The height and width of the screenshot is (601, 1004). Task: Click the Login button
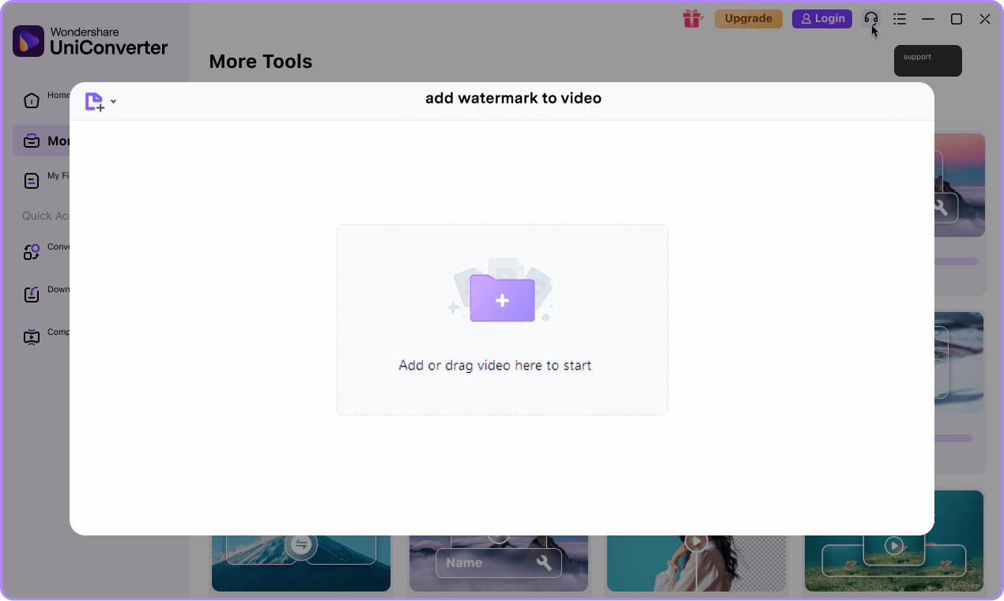point(821,18)
